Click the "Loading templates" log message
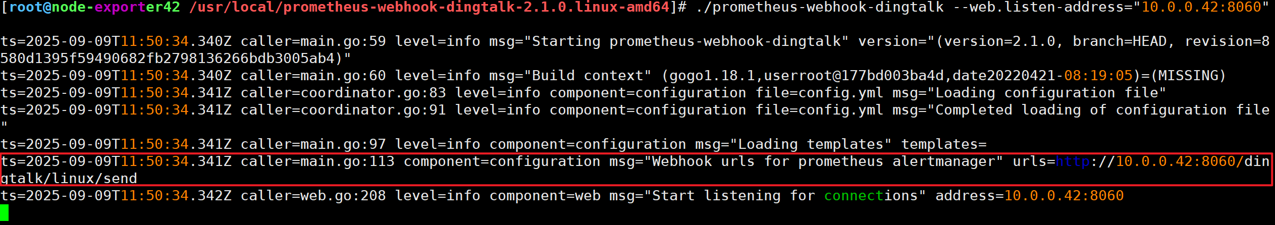The width and height of the screenshot is (1275, 225). 811,144
